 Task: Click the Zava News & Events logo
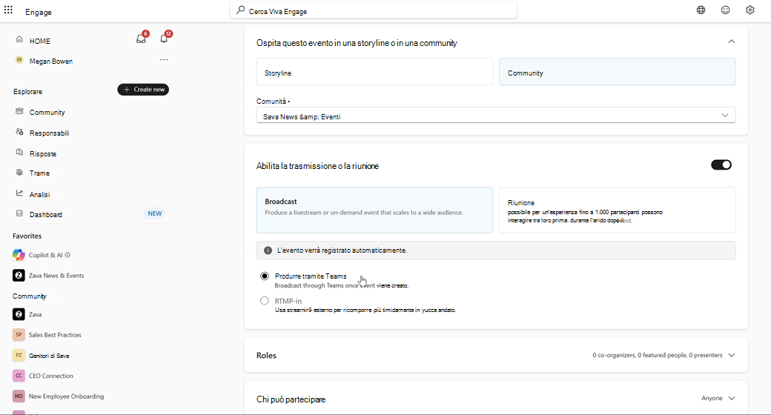(x=19, y=276)
